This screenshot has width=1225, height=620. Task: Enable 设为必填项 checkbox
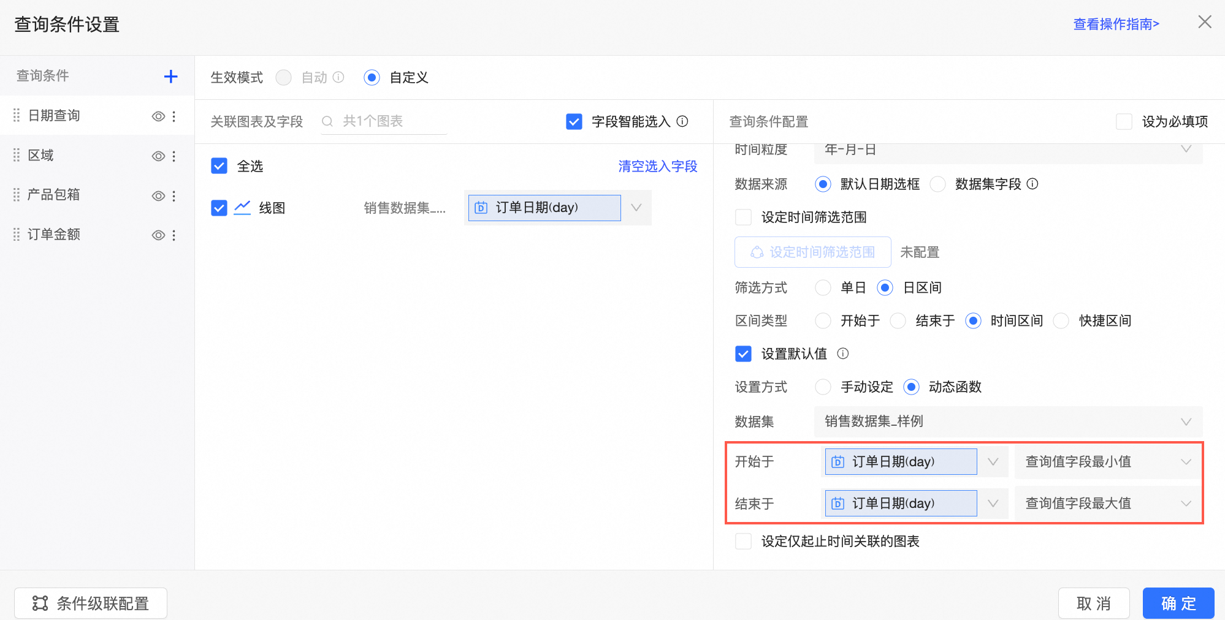point(1124,121)
